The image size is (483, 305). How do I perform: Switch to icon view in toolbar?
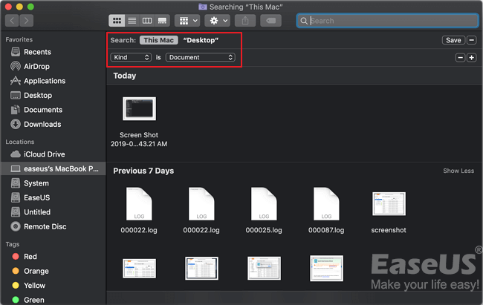117,21
